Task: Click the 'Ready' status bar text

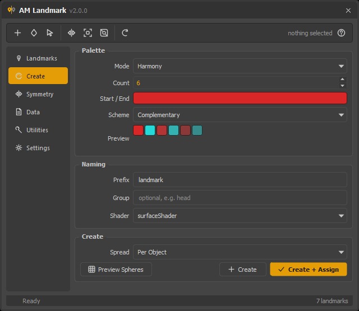Action: coord(31,301)
